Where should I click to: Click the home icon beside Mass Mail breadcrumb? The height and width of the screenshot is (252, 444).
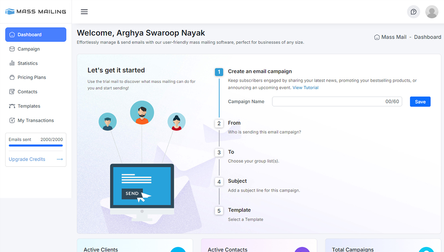(377, 37)
